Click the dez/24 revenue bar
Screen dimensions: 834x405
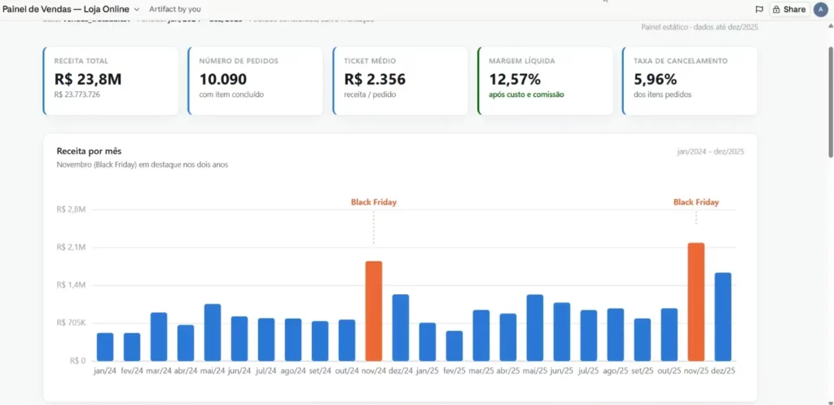[x=401, y=328]
